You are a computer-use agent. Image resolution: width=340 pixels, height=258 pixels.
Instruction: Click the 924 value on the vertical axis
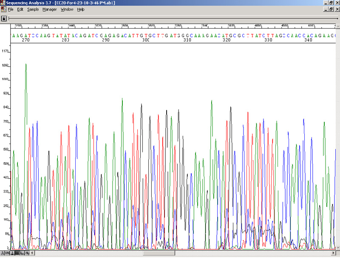click(x=6, y=93)
